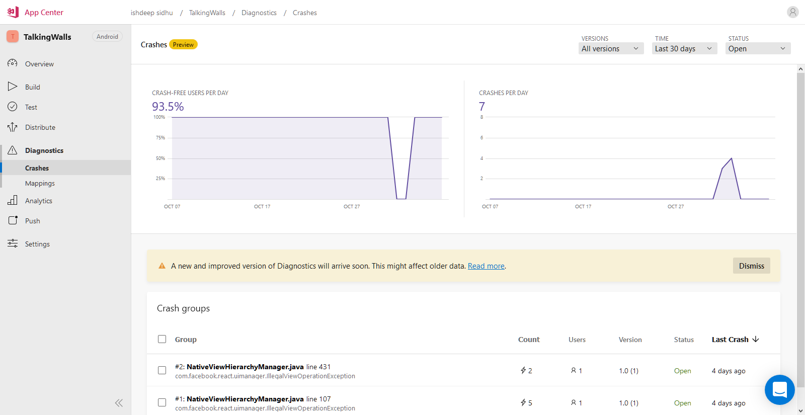Expand the All versions dropdown

[x=611, y=48]
